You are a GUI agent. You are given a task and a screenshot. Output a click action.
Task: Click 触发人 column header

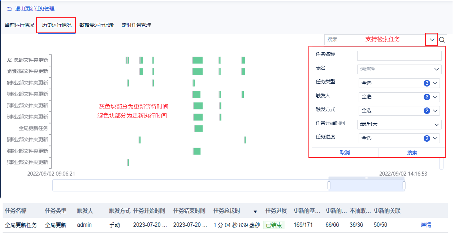(x=85, y=211)
